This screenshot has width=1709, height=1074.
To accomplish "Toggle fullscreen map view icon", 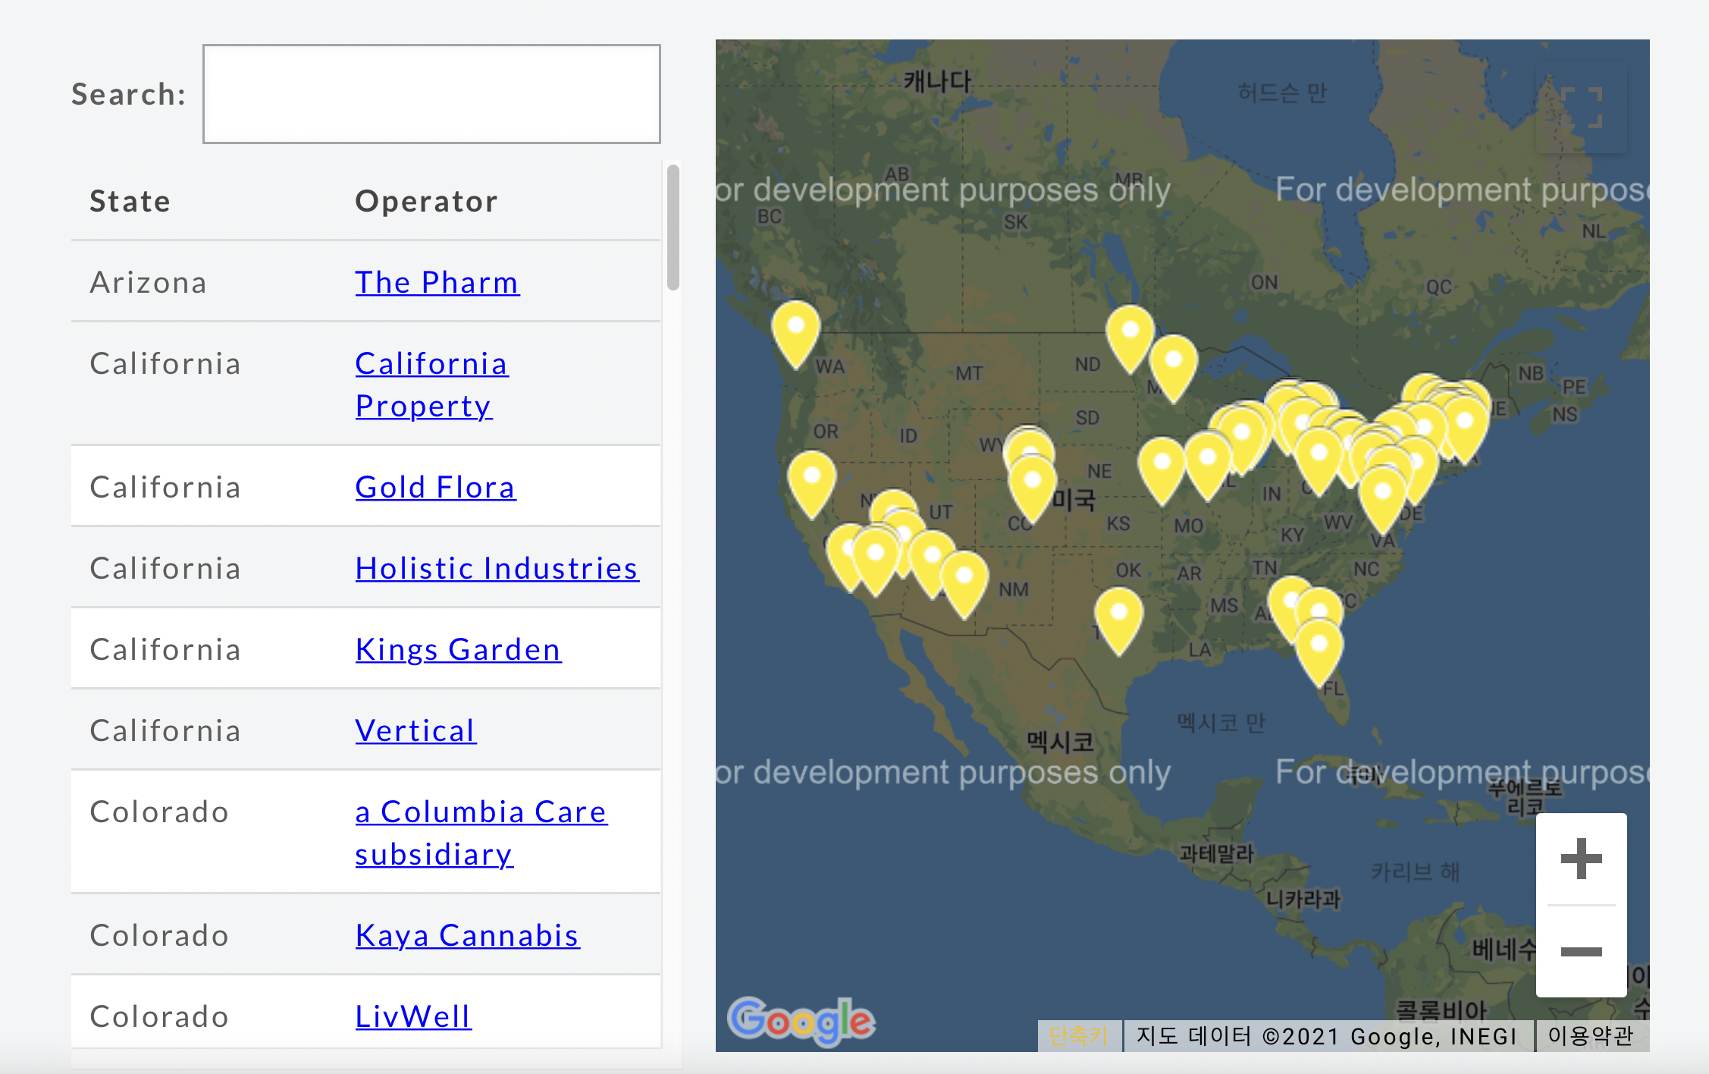I will pyautogui.click(x=1581, y=108).
